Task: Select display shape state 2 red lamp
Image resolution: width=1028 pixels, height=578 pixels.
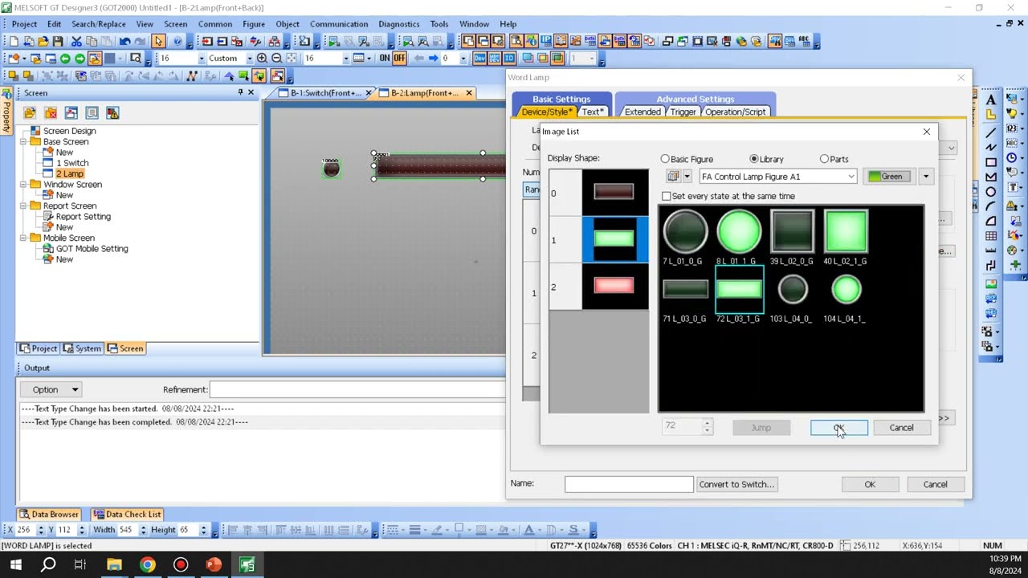Action: (614, 287)
